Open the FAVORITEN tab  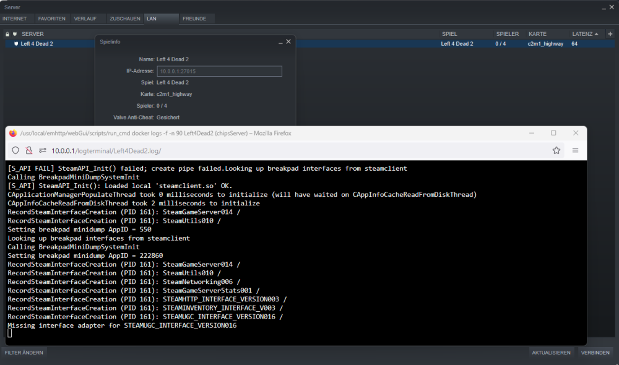[x=52, y=19]
